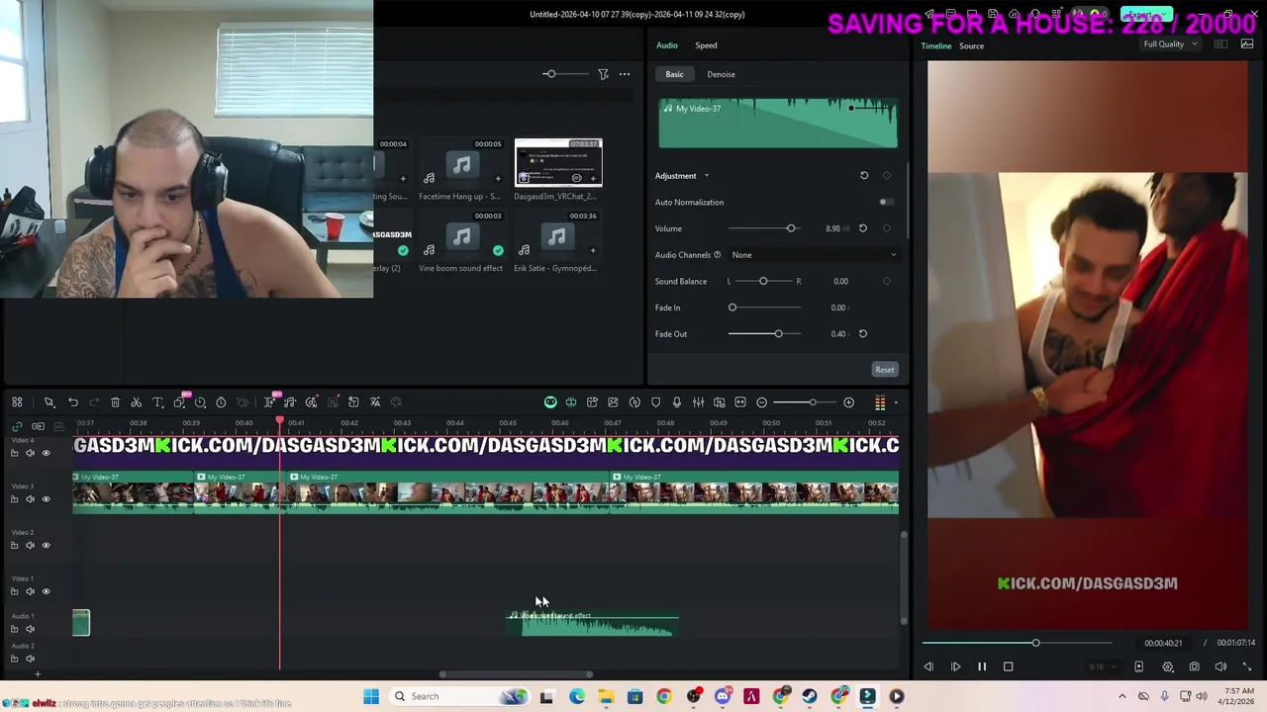Open media panel more options menu
The height and width of the screenshot is (712, 1267).
click(x=625, y=74)
